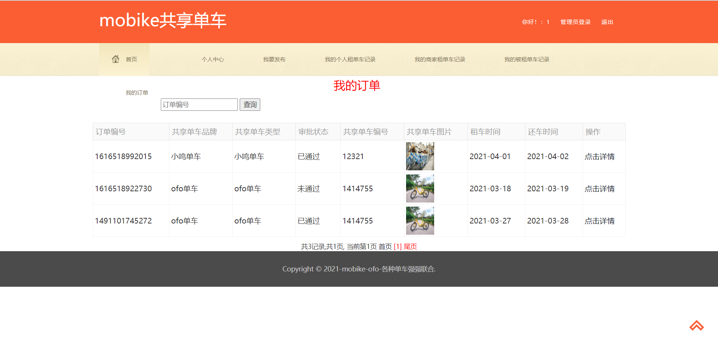Open 点击详情 for order 1491101745272
This screenshot has width=718, height=353.
599,221
